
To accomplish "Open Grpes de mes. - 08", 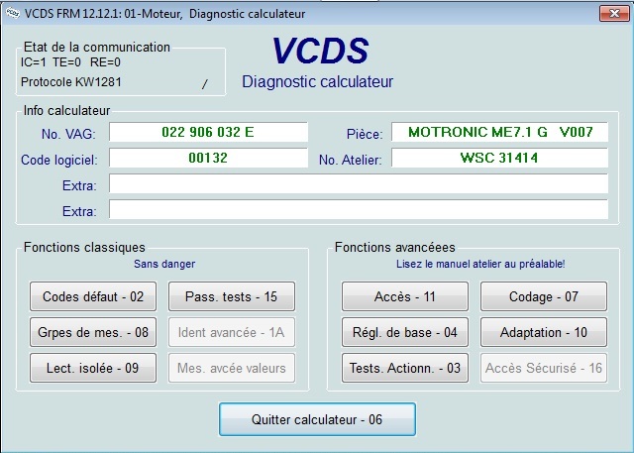I will (93, 332).
